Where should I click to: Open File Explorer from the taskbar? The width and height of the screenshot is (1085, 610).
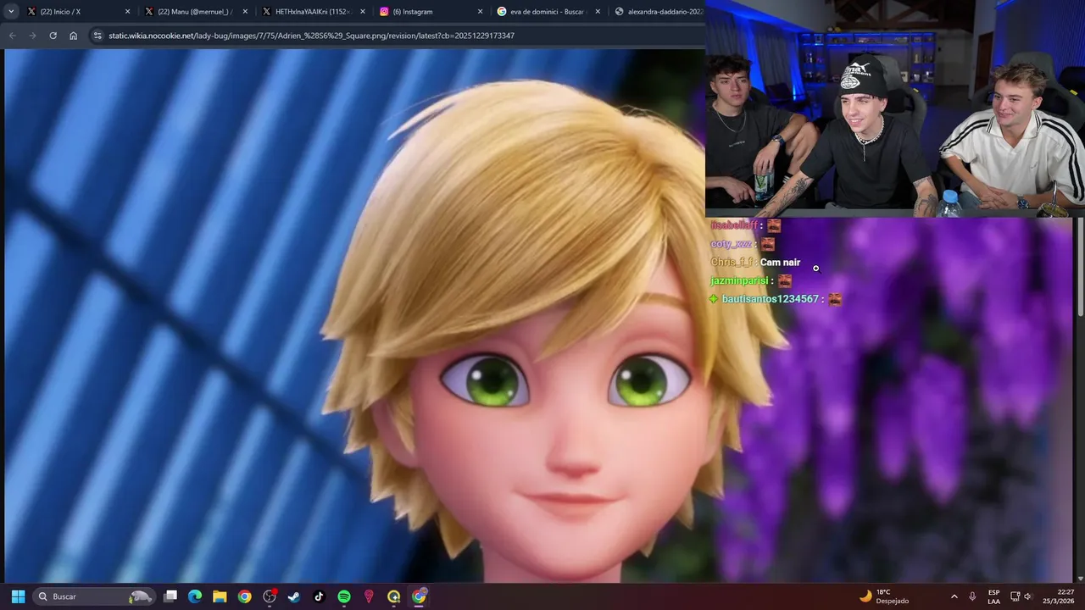(x=220, y=596)
